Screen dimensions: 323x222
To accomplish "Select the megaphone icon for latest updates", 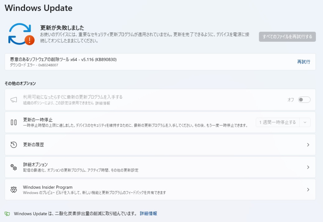I will pos(13,99).
